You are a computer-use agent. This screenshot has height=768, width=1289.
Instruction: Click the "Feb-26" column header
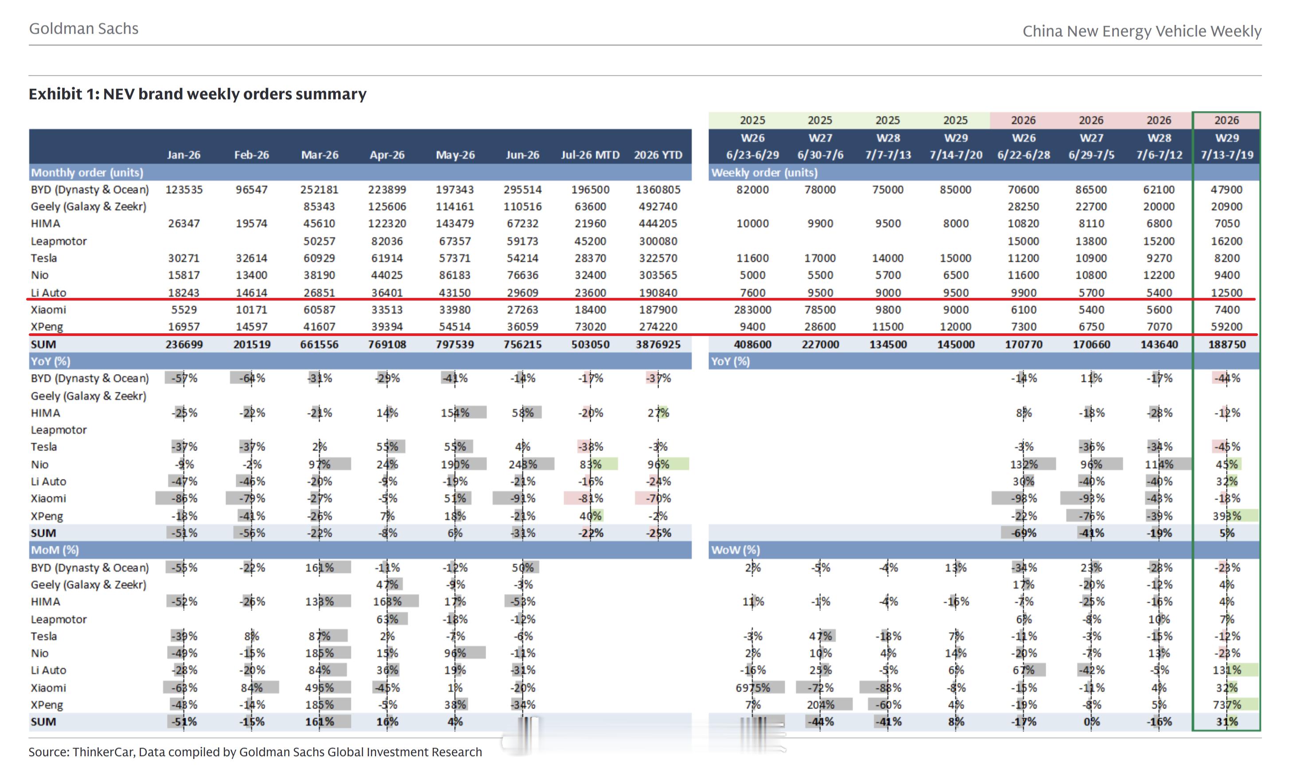click(251, 155)
